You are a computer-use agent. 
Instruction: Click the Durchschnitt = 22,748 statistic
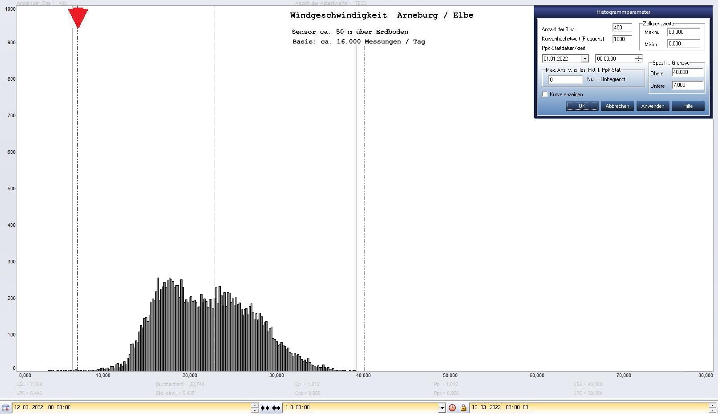coord(180,384)
